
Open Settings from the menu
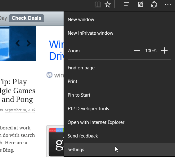pyautogui.click(x=119, y=150)
